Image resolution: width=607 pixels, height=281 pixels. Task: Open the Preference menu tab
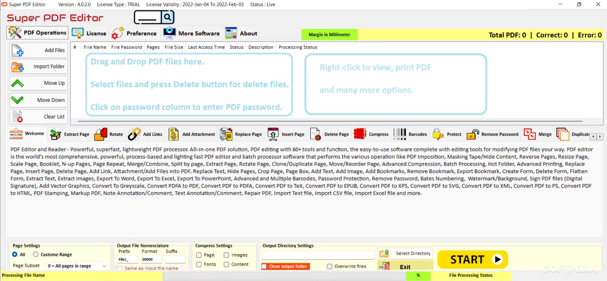[134, 33]
